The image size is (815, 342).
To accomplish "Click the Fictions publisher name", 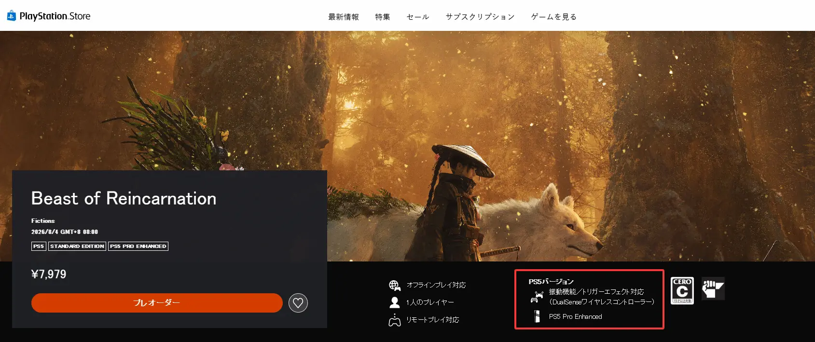I will 43,221.
